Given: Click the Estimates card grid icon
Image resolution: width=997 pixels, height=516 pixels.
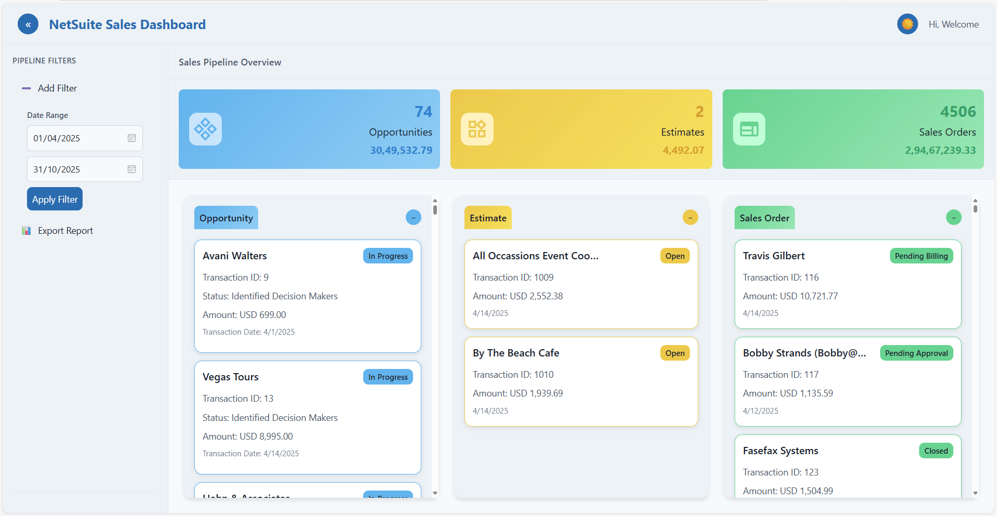Looking at the screenshot, I should (x=476, y=129).
